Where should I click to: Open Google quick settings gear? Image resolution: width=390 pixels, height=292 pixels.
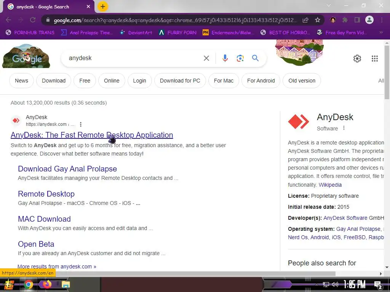(357, 59)
